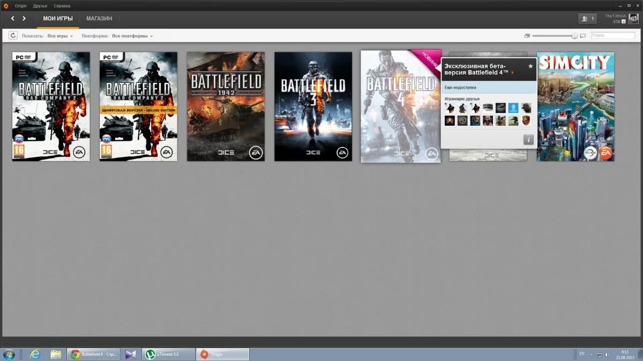This screenshot has height=361, width=643.
Task: Select the Battlefield 3 game cover
Action: pos(313,106)
